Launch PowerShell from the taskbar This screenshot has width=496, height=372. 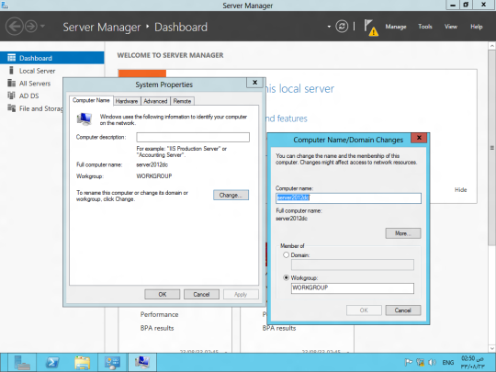(x=52, y=363)
